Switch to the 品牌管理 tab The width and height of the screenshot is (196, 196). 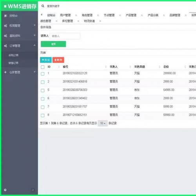(x=175, y=15)
